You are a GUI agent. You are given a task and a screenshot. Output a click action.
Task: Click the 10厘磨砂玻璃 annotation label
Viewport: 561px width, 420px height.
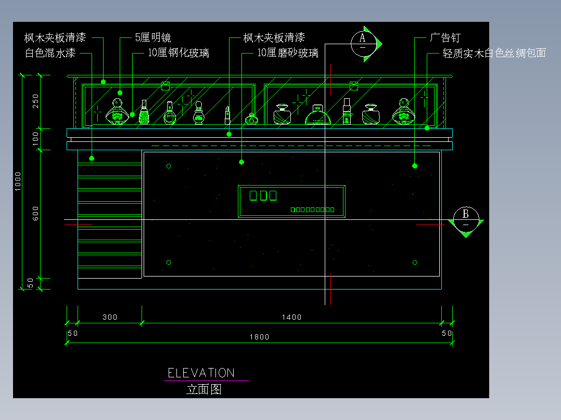[x=288, y=53]
